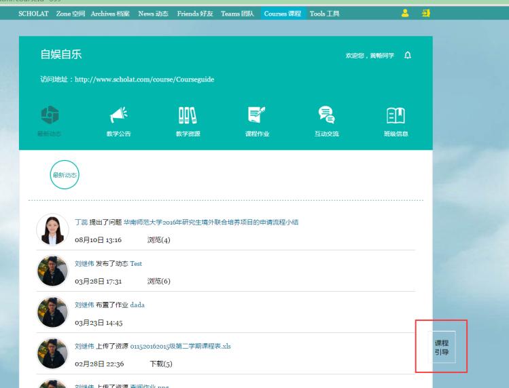The width and height of the screenshot is (509, 388).
Task: Open the Test post link by 刘继伟
Action: tap(136, 263)
